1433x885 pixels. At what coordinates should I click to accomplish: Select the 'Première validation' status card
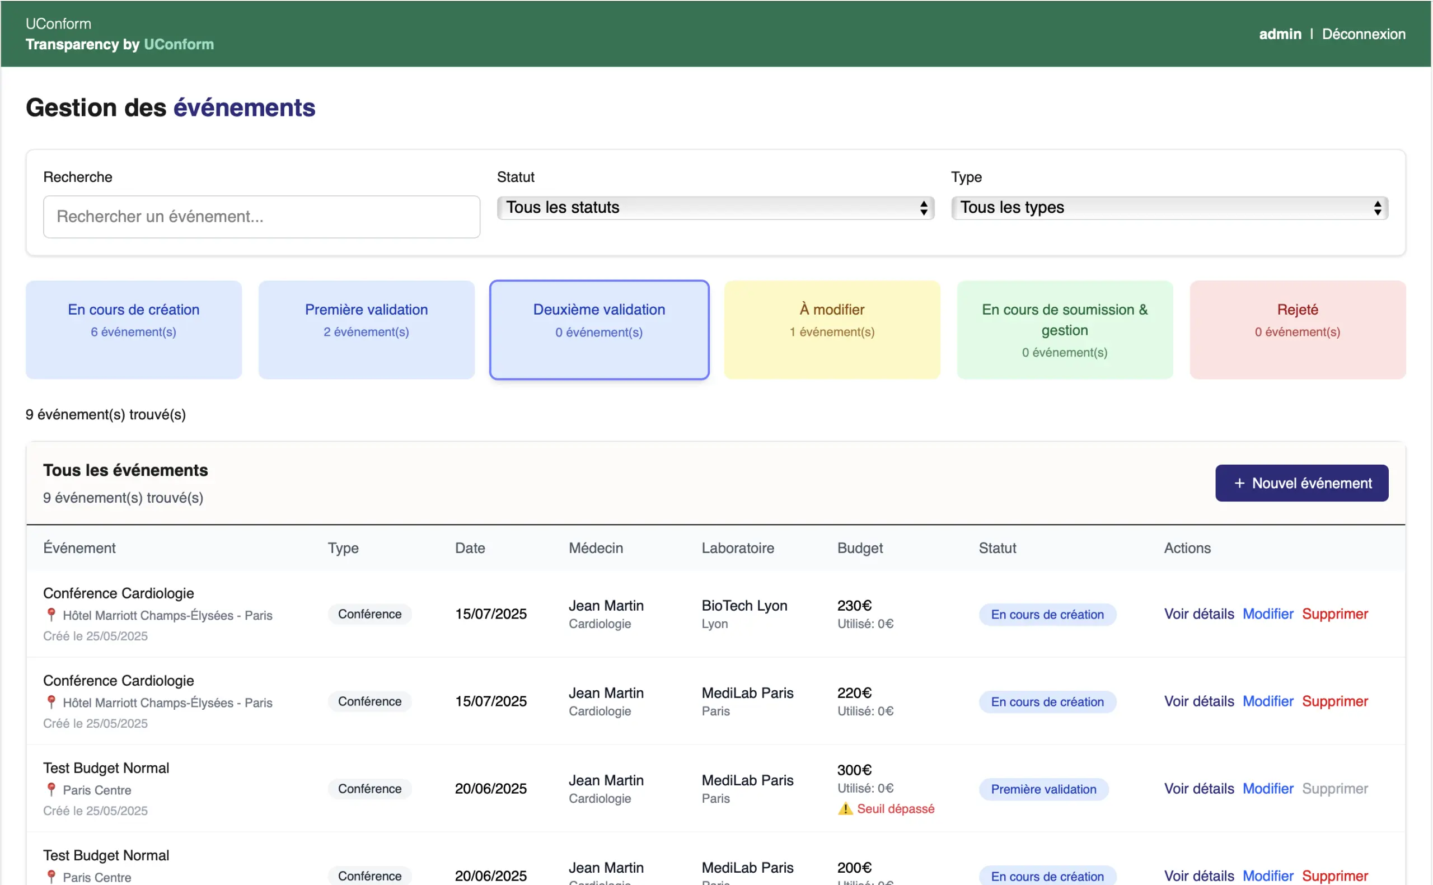click(366, 330)
